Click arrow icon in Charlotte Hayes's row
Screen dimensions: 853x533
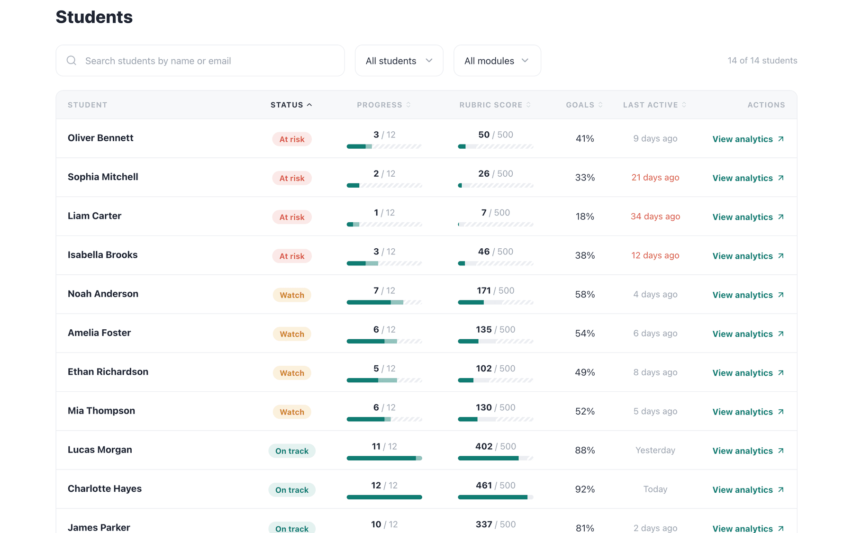(781, 489)
